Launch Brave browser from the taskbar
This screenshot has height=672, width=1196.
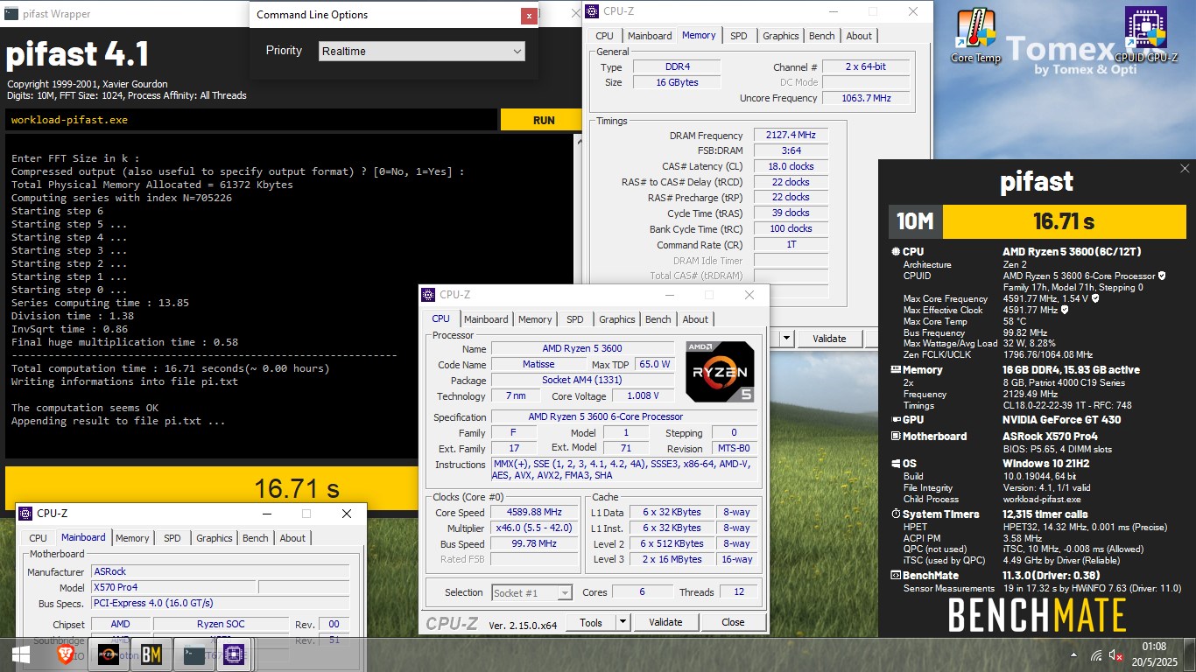(x=67, y=654)
